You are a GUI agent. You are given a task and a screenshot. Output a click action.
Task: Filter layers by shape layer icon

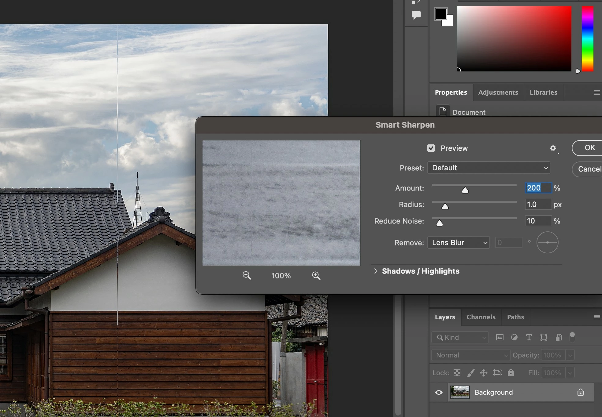(544, 337)
